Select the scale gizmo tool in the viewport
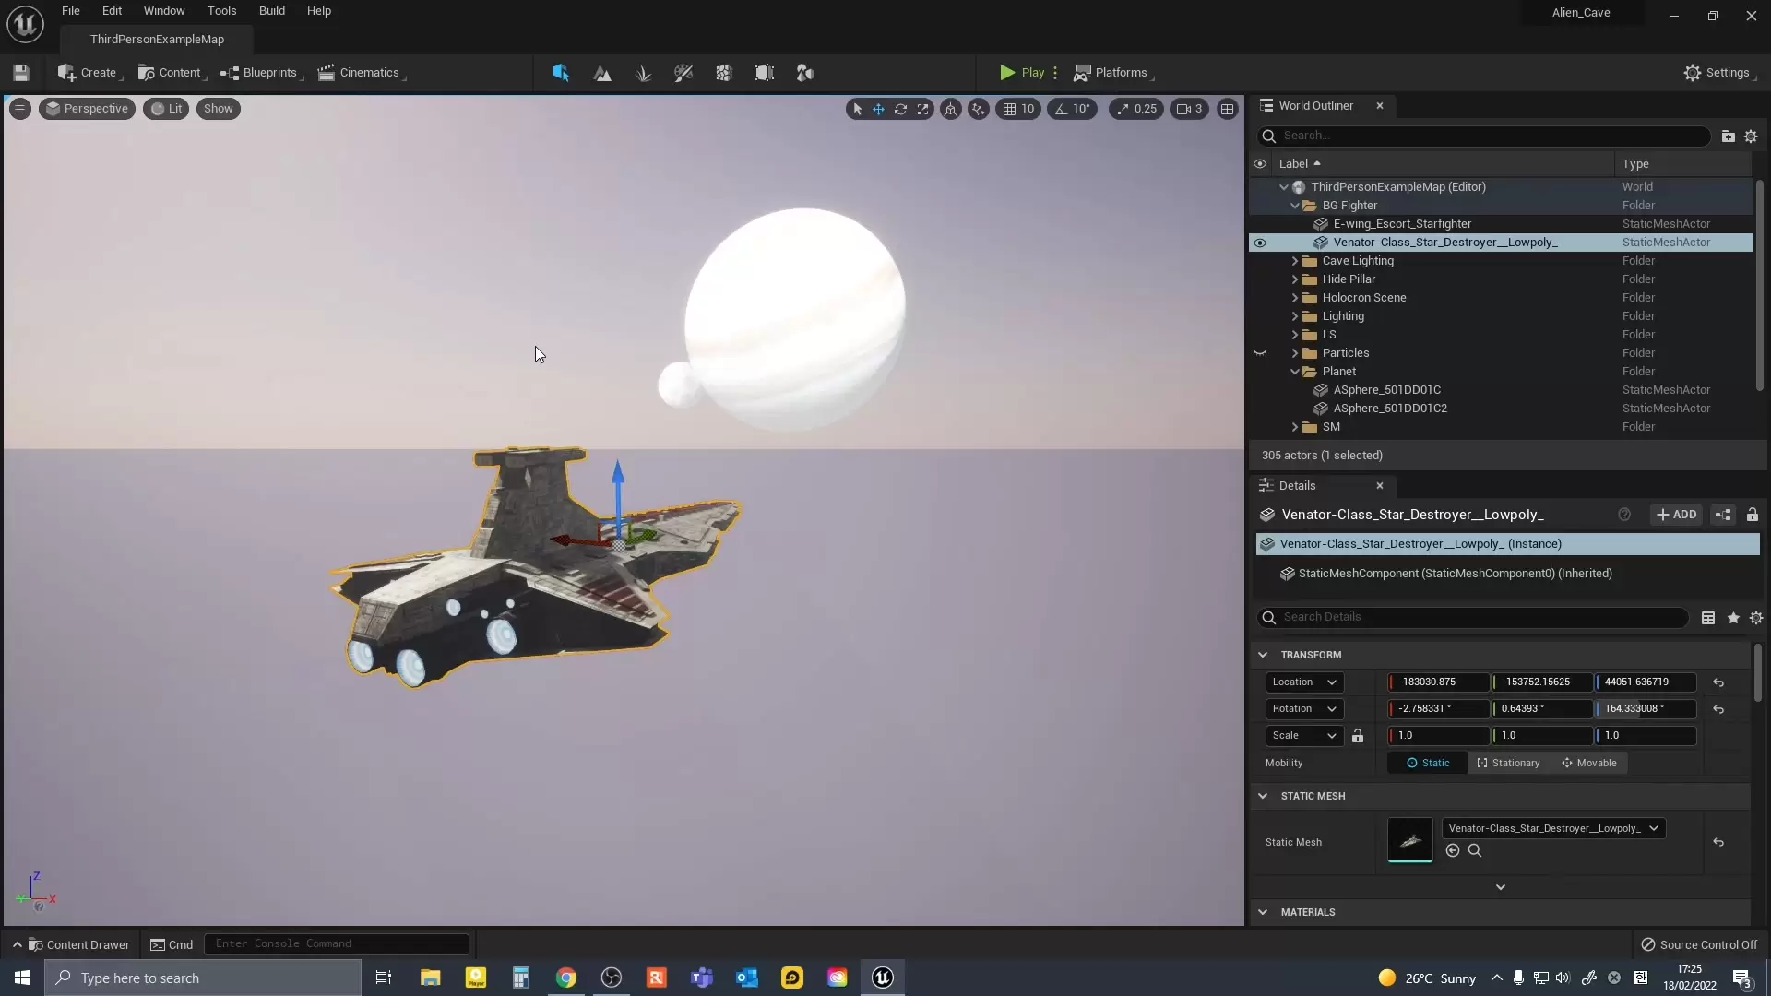 point(922,109)
